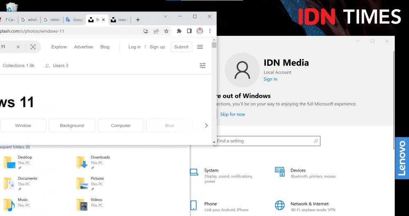
Task: Click Advertise in Unsplash navigation
Action: (x=83, y=47)
